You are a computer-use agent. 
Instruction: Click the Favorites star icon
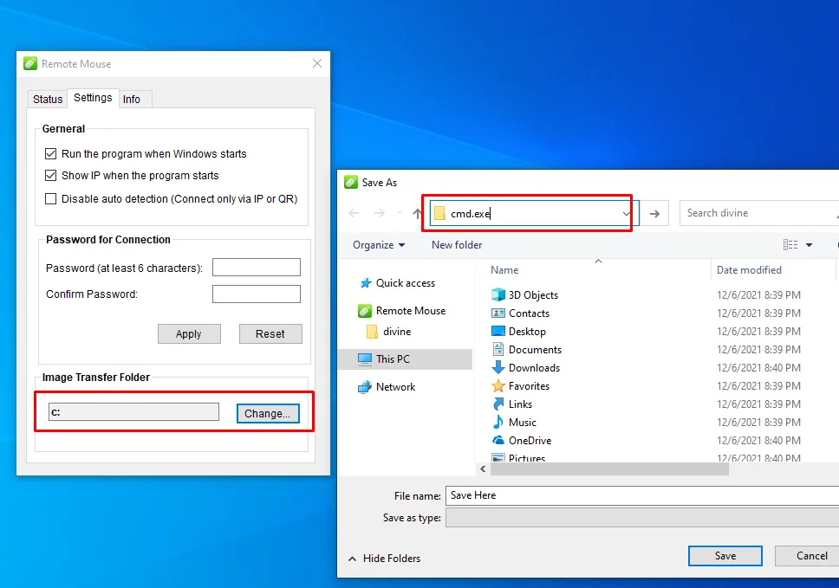[498, 386]
